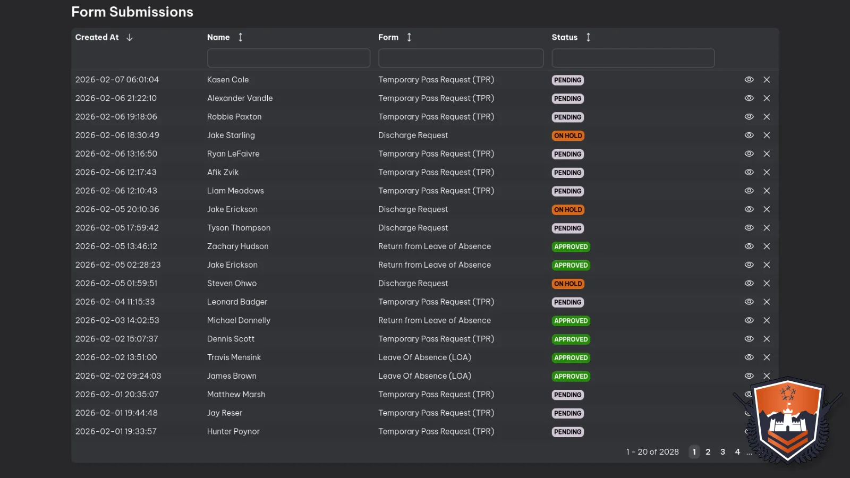850x478 pixels.
Task: Jump to page 3 of results
Action: (722, 452)
